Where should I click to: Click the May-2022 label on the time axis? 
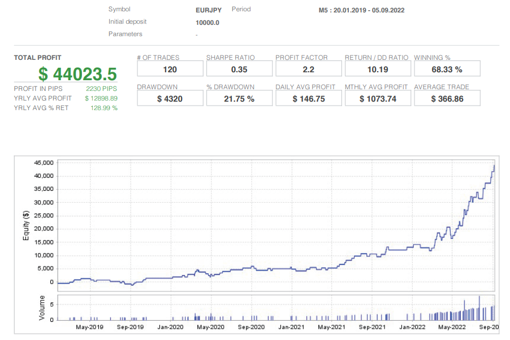(x=451, y=327)
